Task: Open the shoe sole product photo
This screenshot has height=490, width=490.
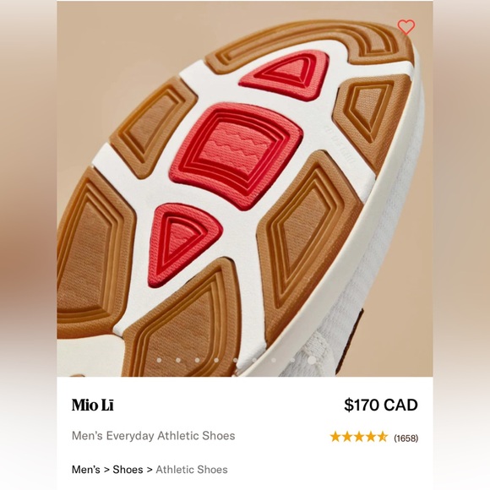Action: point(245,188)
